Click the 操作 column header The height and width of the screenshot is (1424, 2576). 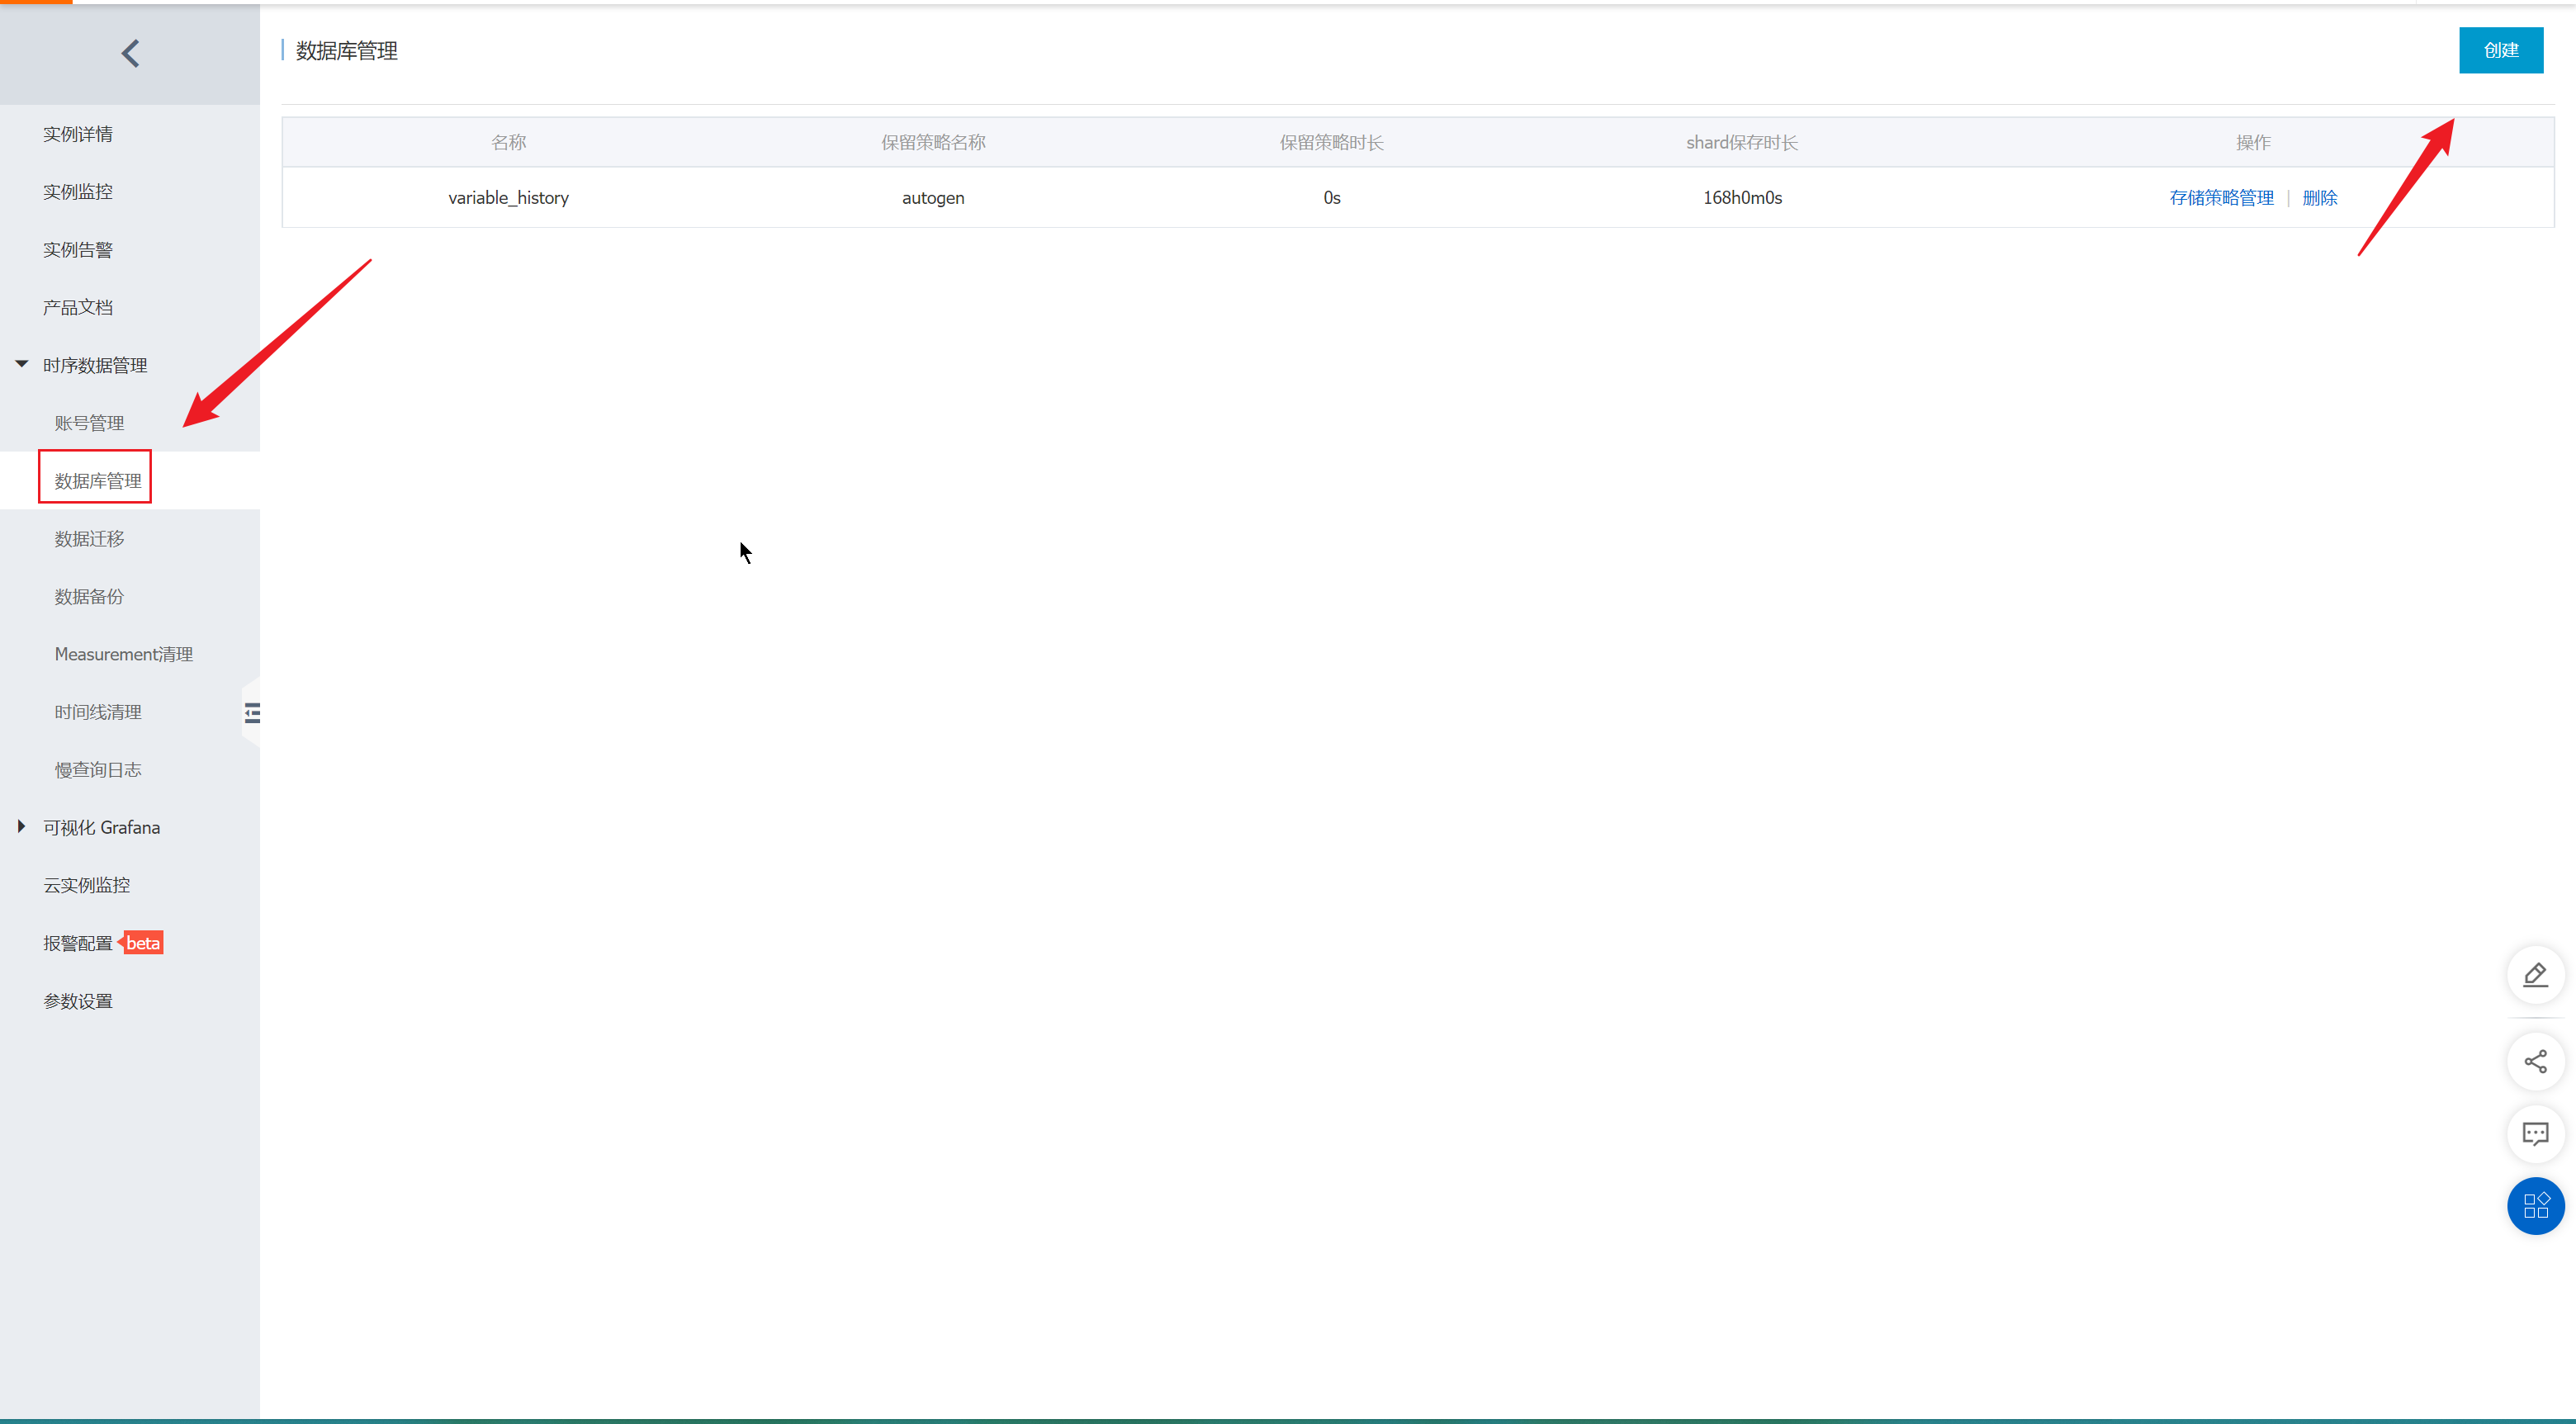[x=2253, y=143]
